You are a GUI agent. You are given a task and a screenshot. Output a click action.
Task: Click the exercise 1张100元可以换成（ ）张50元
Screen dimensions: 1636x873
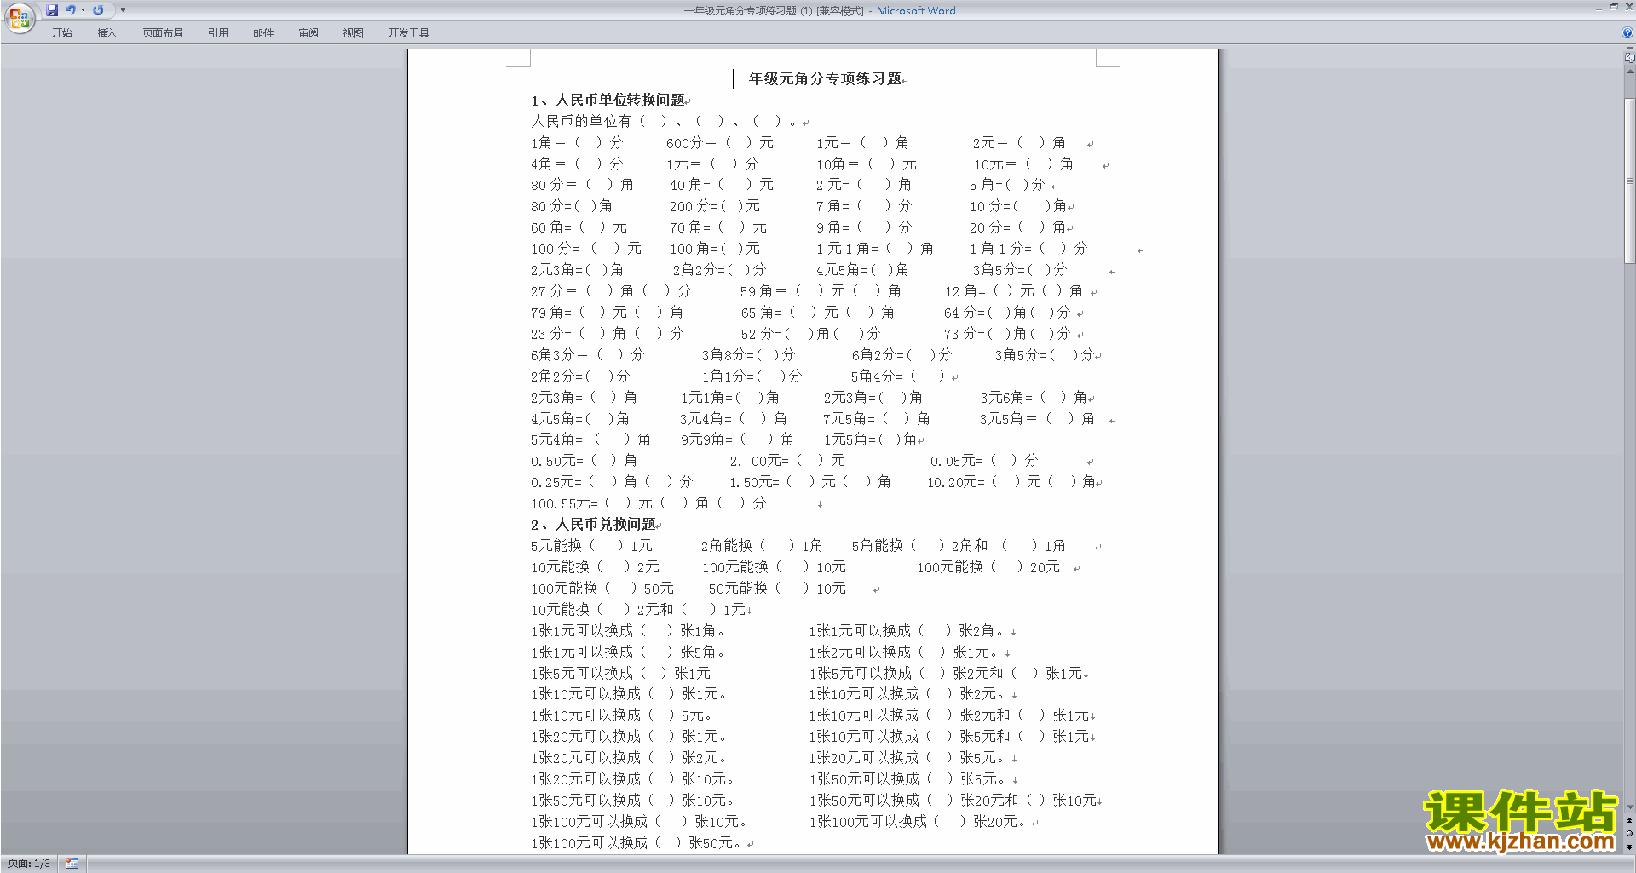(637, 843)
